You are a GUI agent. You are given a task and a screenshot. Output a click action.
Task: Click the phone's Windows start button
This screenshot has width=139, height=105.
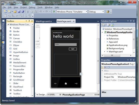(66, 83)
